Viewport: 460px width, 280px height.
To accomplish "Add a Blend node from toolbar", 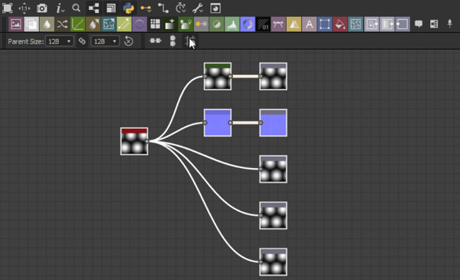I will (31, 25).
